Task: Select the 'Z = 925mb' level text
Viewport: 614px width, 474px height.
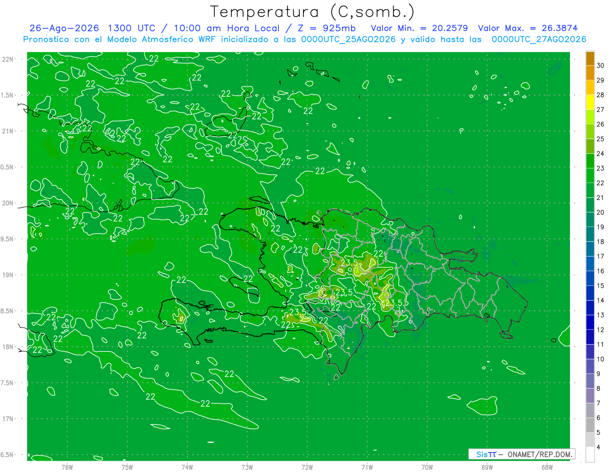Action: 327,28
